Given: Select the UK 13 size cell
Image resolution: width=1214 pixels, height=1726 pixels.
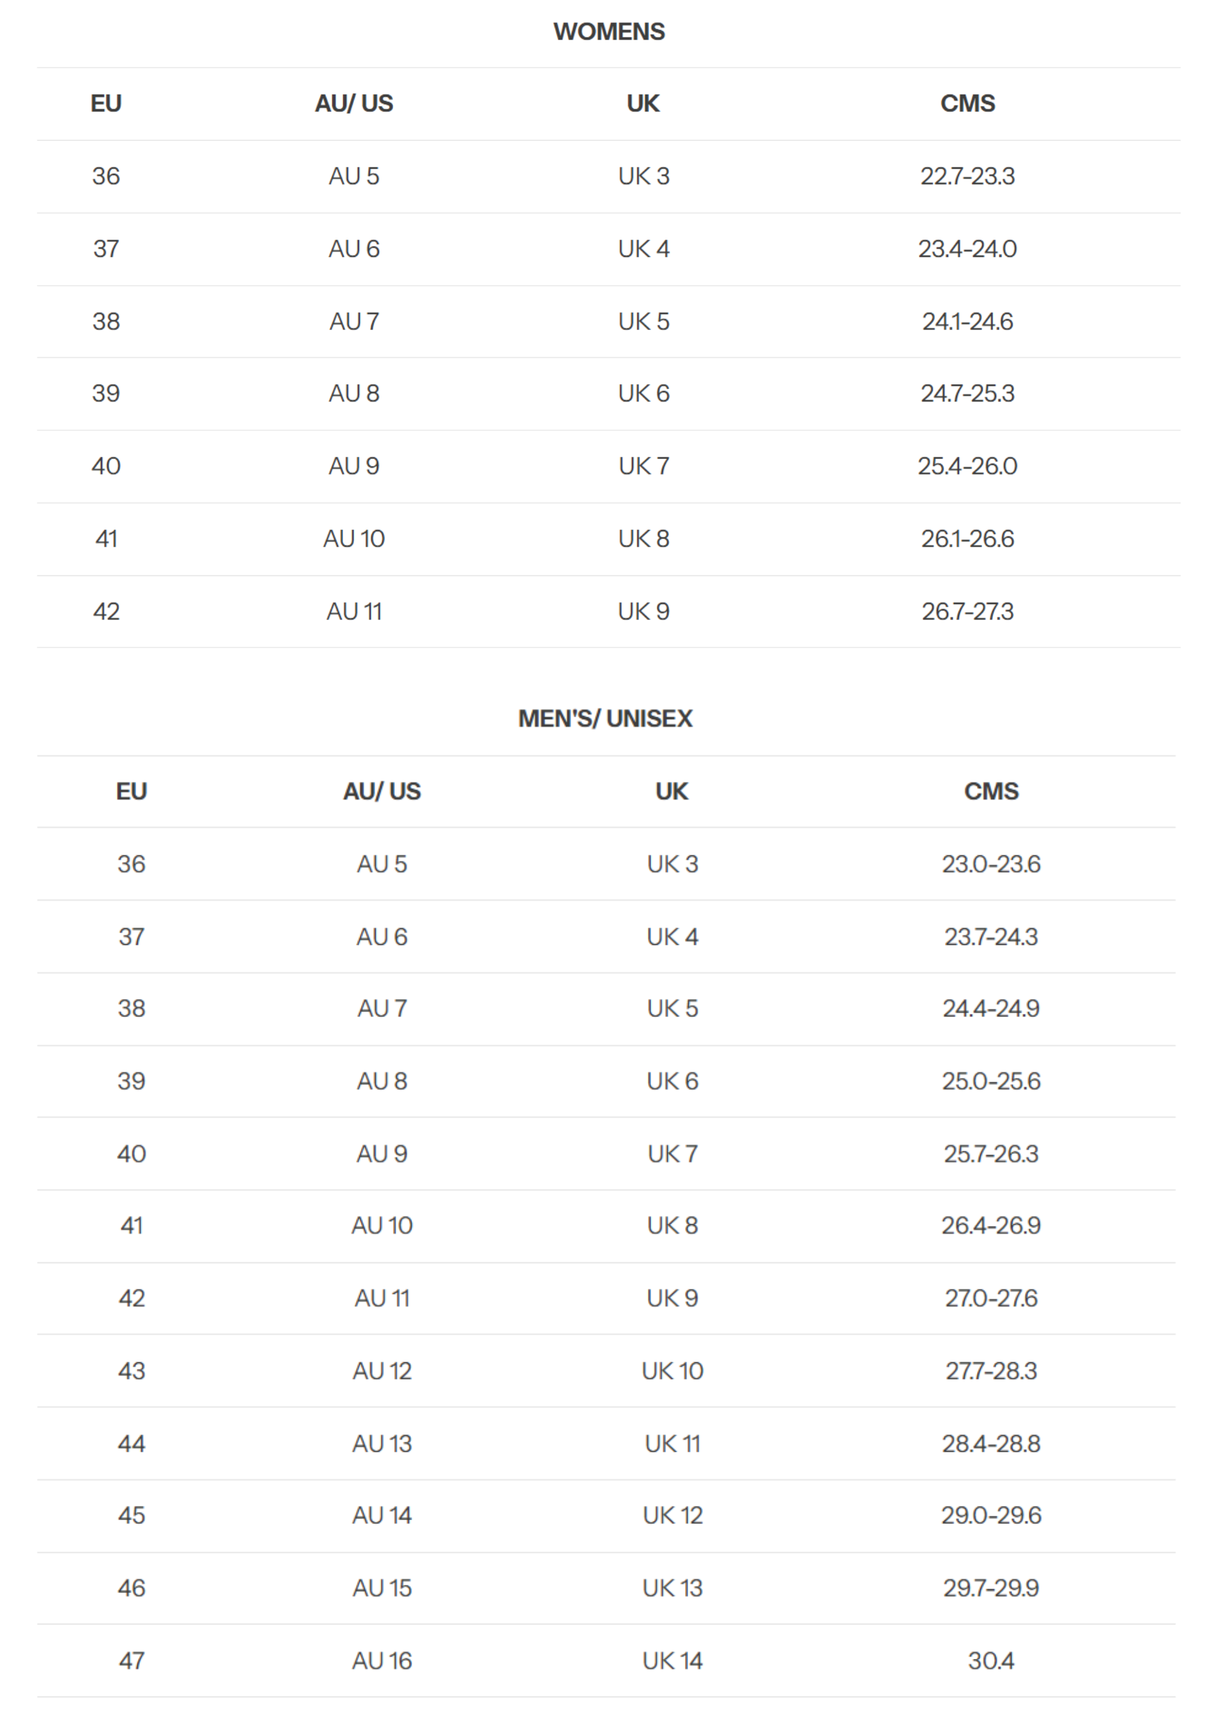Looking at the screenshot, I should pyautogui.click(x=672, y=1589).
